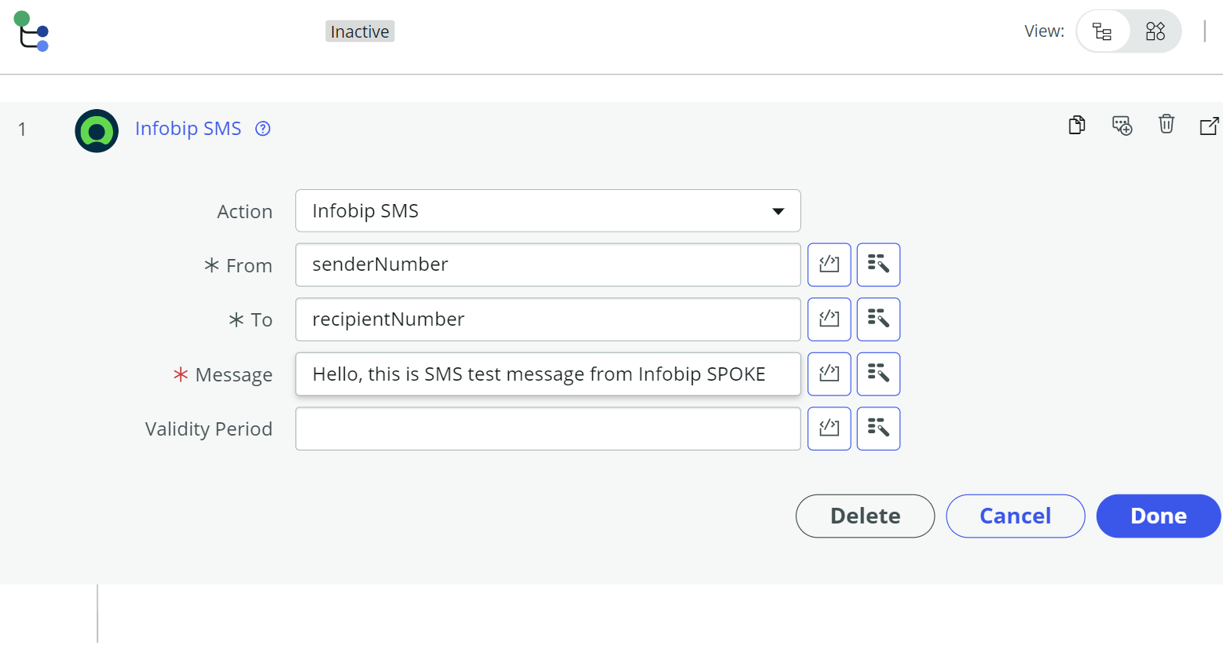Open action in new window icon
Screen dimensions: 1223x653
(x=1210, y=126)
